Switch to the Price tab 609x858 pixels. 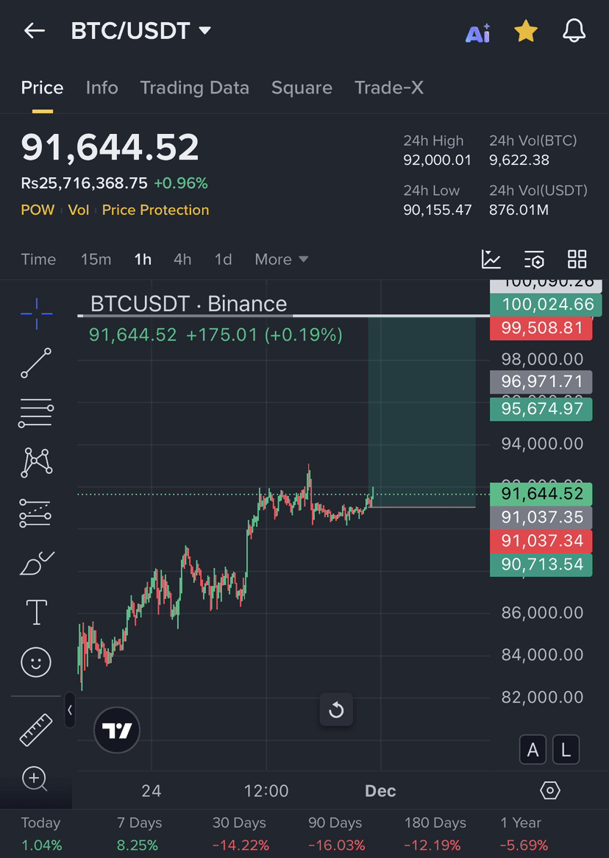tap(42, 88)
